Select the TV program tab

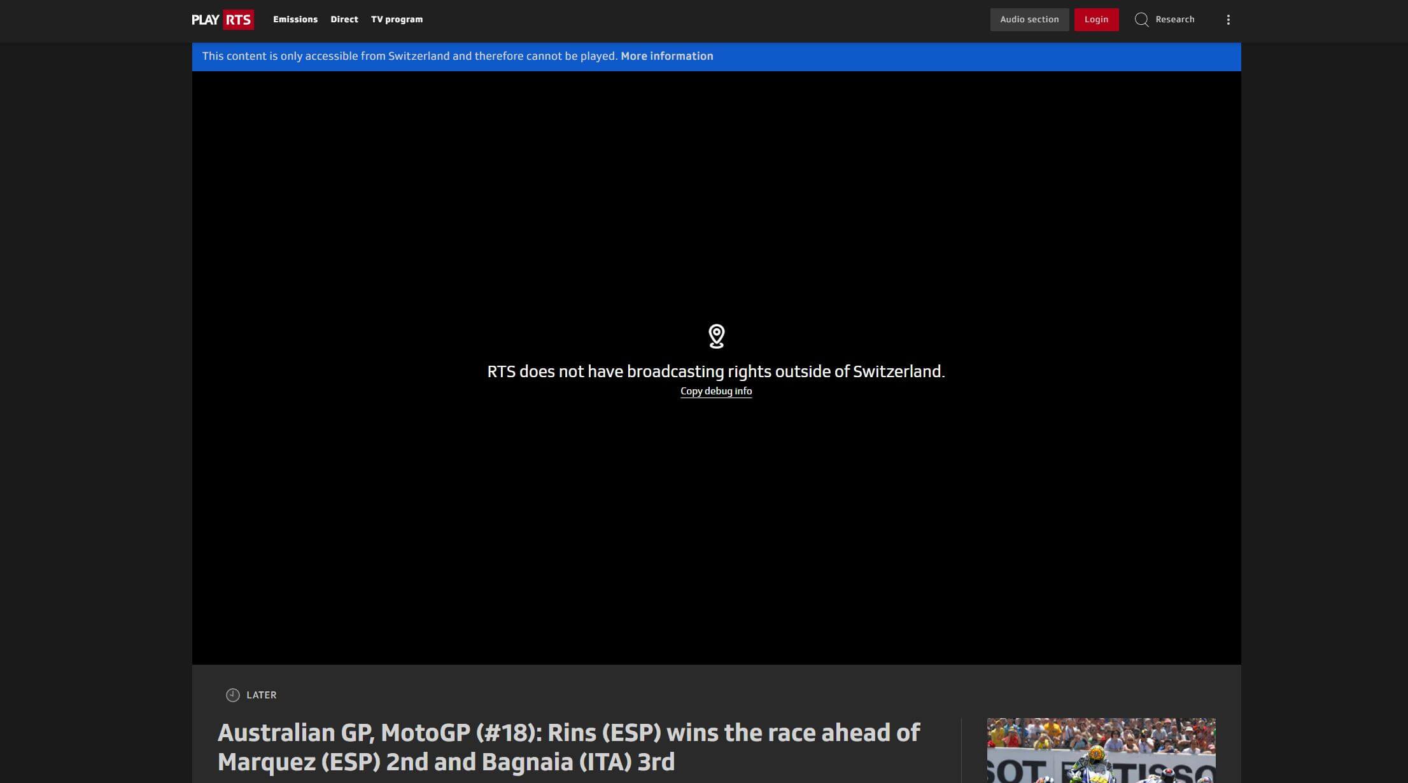(x=397, y=19)
